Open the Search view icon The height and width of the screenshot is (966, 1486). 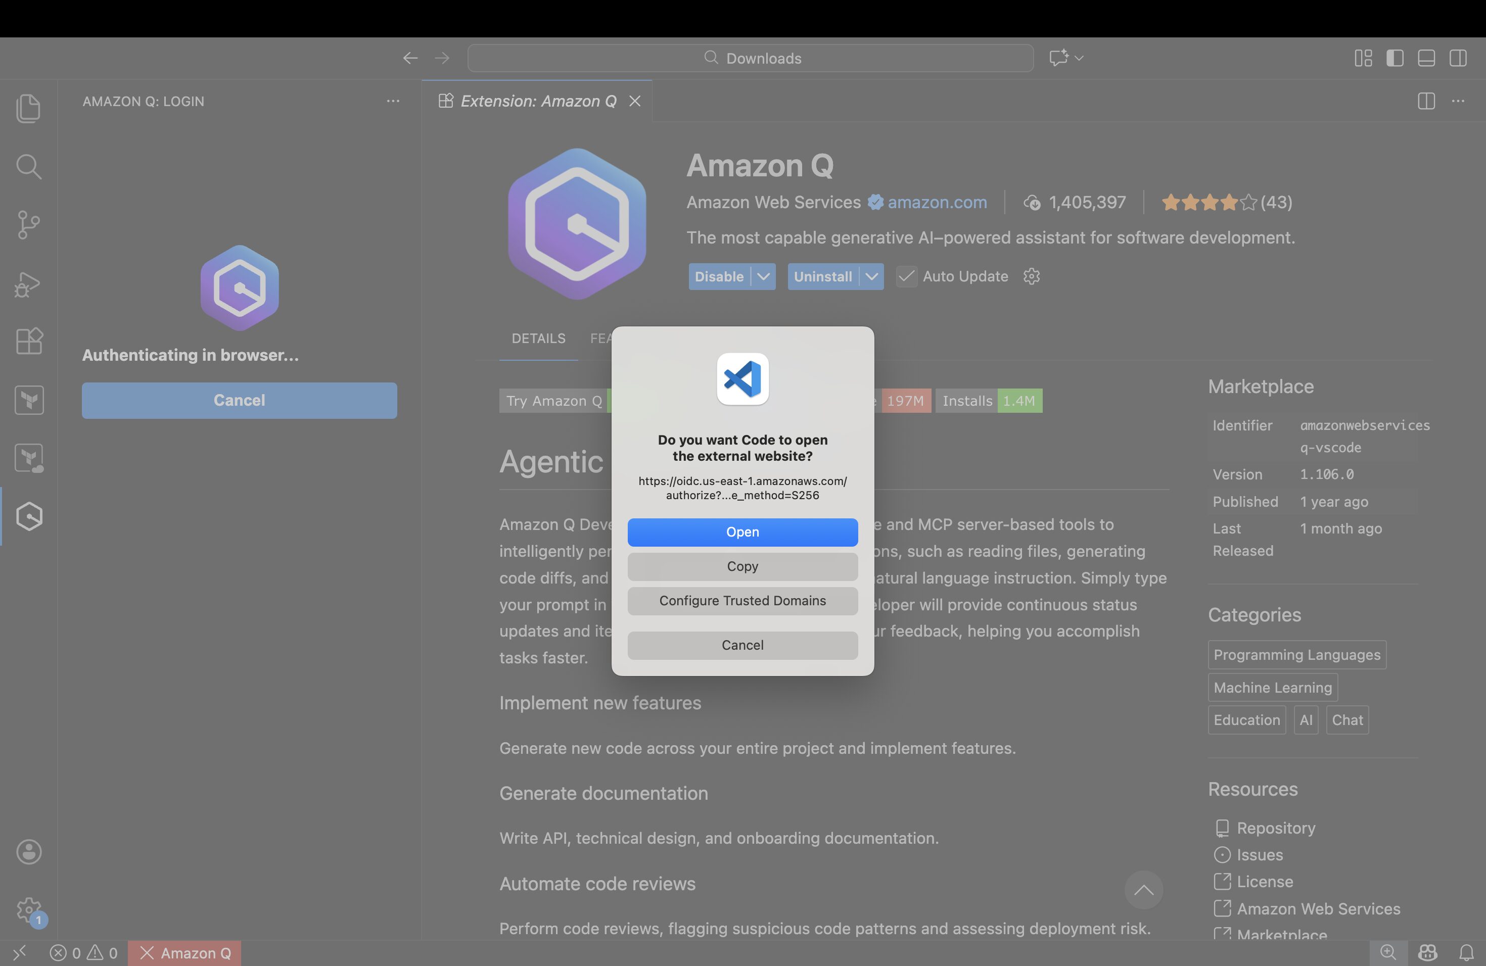29,167
